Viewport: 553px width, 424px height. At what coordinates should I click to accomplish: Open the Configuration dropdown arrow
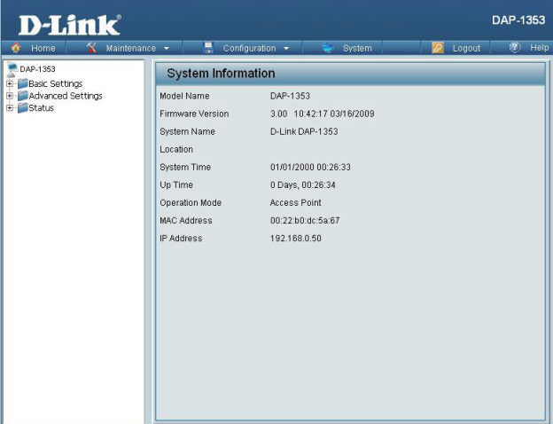pyautogui.click(x=286, y=49)
